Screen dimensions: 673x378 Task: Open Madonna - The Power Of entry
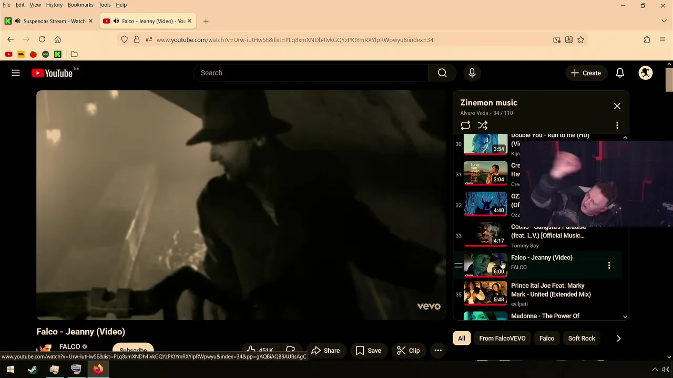545,316
